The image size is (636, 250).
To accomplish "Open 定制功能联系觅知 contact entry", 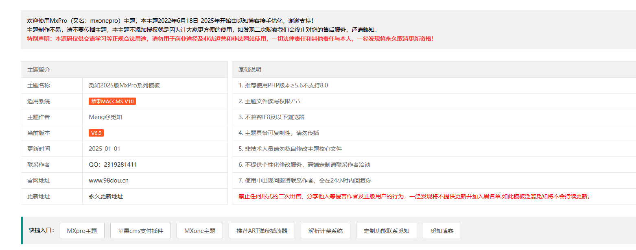I will [x=386, y=230].
